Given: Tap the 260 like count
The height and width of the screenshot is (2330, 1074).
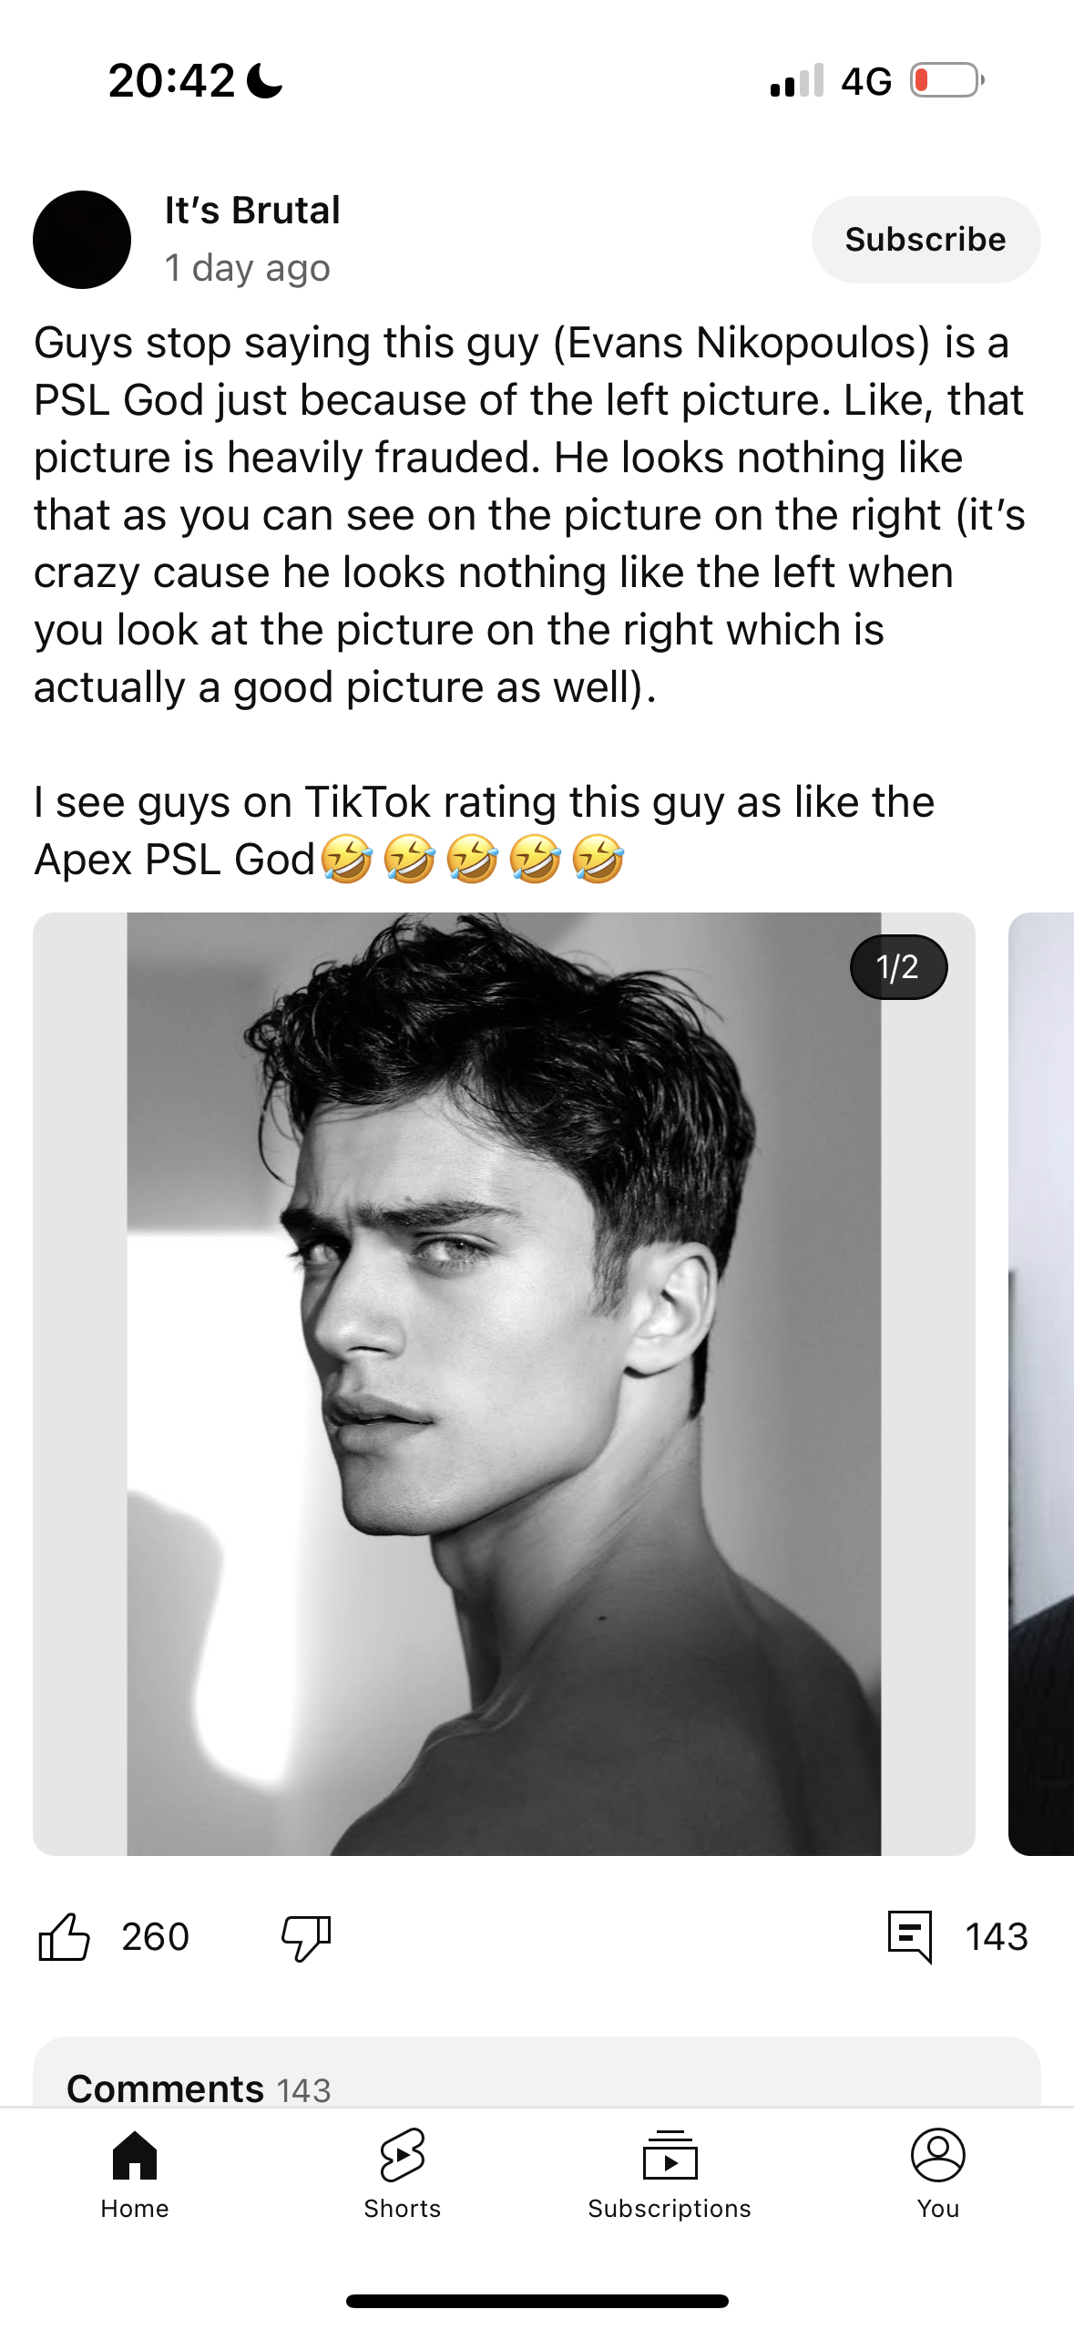Looking at the screenshot, I should pos(156,1936).
